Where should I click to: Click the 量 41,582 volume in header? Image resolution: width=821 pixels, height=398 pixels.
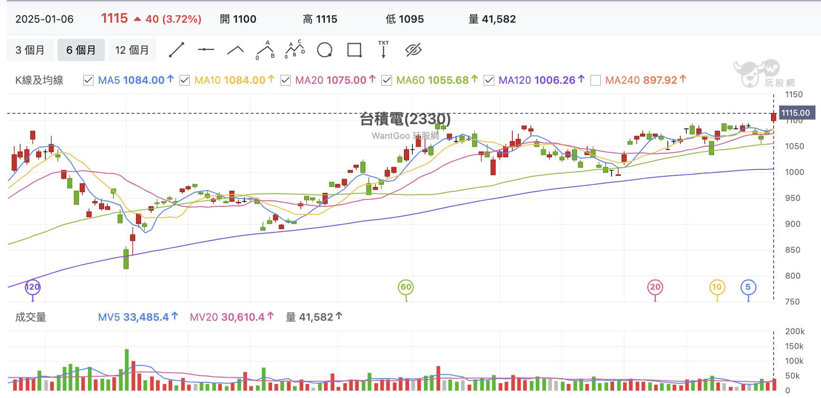coord(492,19)
